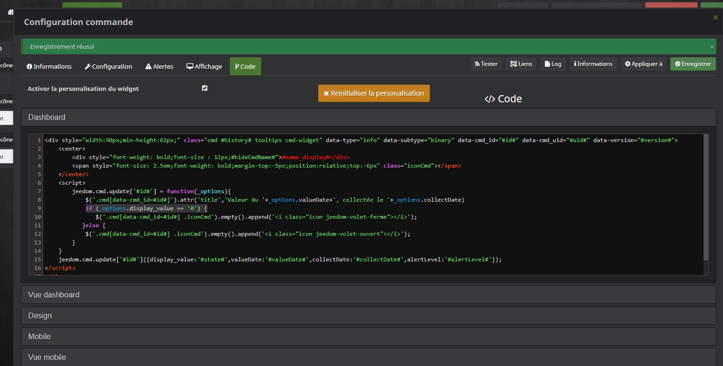Click the '</center>' tag on line 5

74,174
